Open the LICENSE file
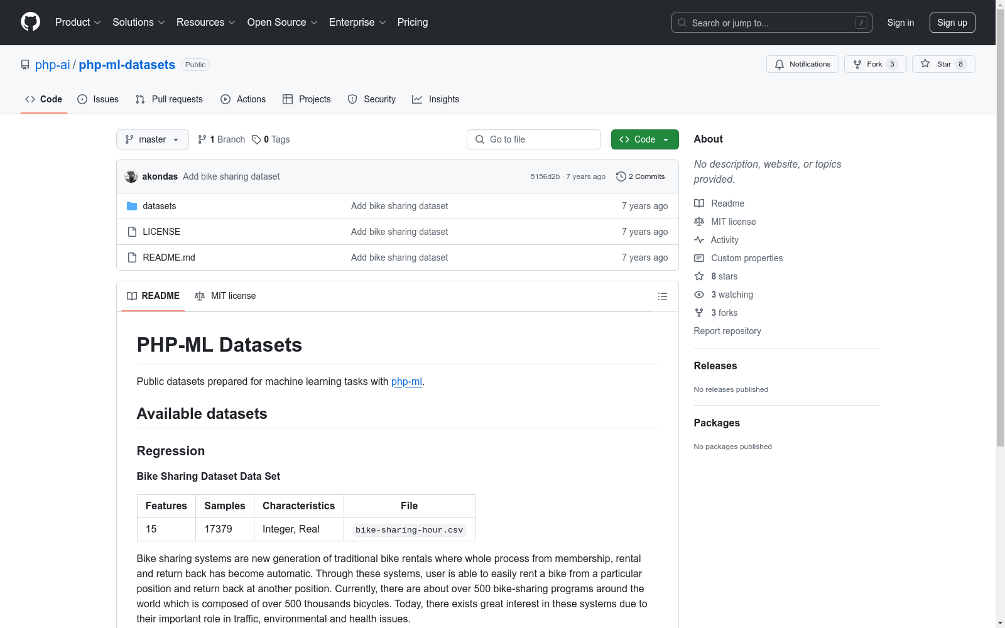The height and width of the screenshot is (628, 1005). click(161, 232)
